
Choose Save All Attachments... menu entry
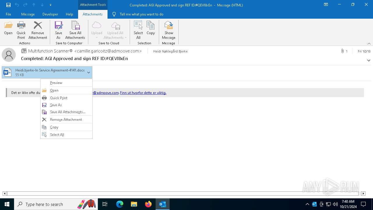66,112
